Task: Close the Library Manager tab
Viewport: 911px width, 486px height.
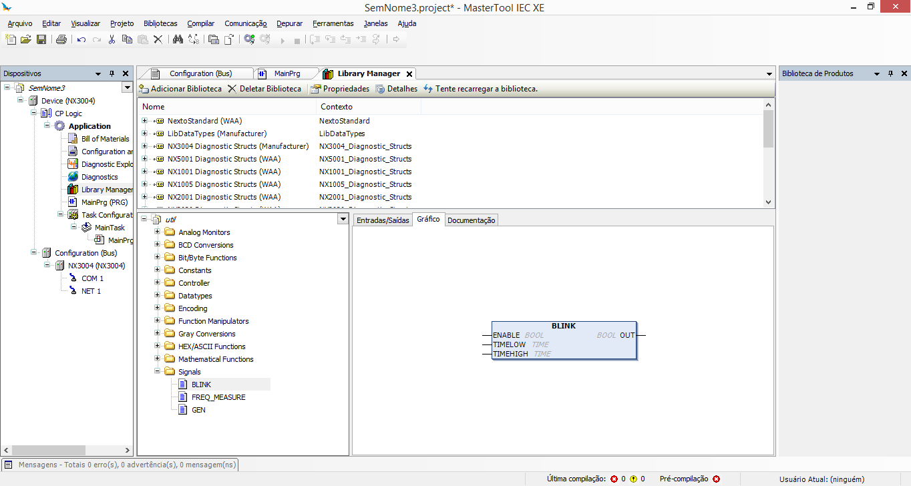Action: coord(409,73)
